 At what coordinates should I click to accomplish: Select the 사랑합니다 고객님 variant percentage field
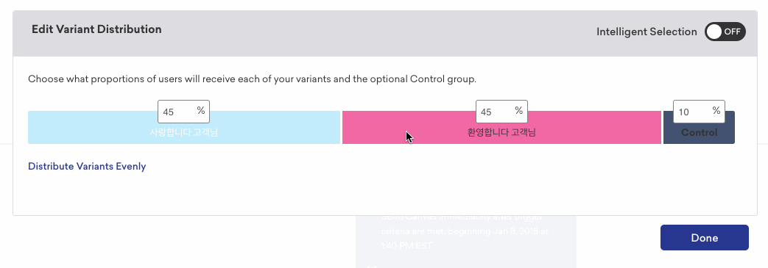pos(183,112)
